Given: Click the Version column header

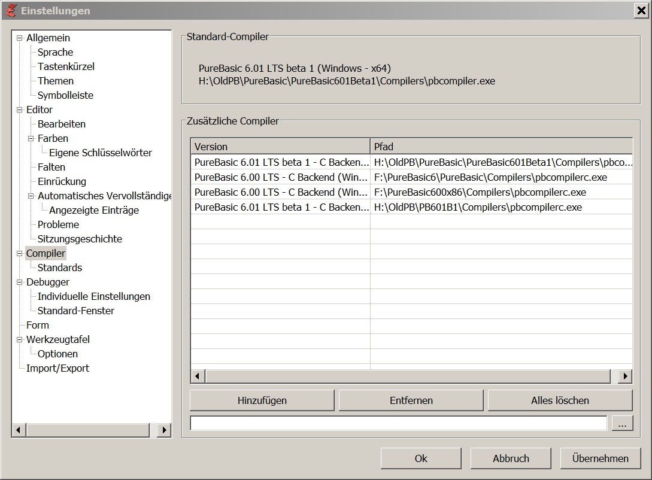Looking at the screenshot, I should (x=280, y=147).
